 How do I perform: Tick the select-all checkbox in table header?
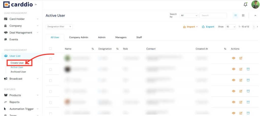(50, 49)
